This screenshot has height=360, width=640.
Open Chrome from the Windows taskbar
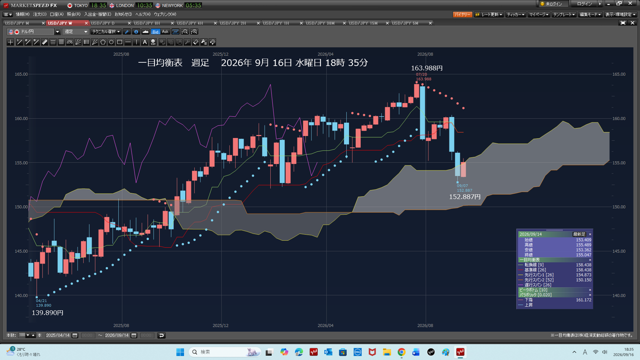pyautogui.click(x=401, y=352)
